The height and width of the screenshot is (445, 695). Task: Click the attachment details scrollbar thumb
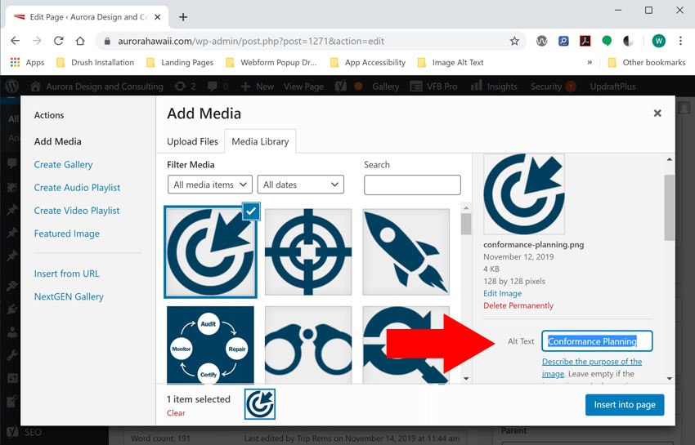(x=670, y=207)
